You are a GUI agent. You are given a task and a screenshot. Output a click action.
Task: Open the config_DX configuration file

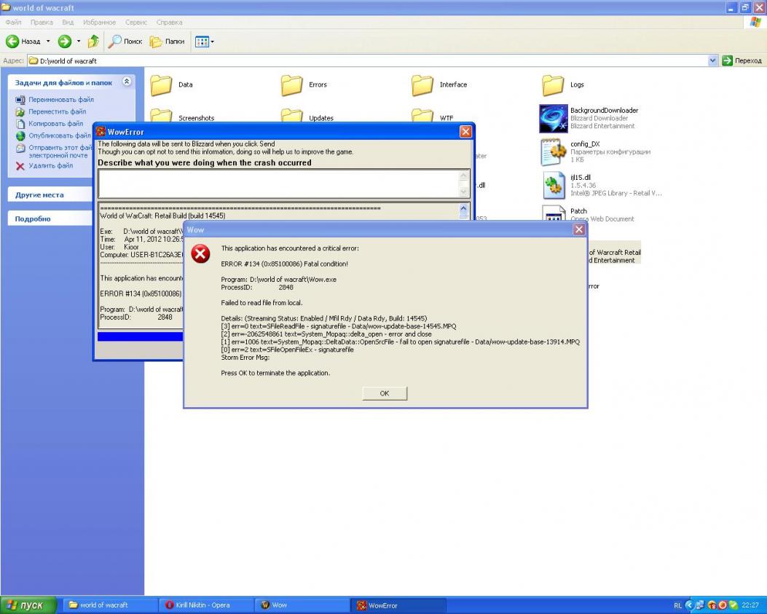click(x=554, y=151)
